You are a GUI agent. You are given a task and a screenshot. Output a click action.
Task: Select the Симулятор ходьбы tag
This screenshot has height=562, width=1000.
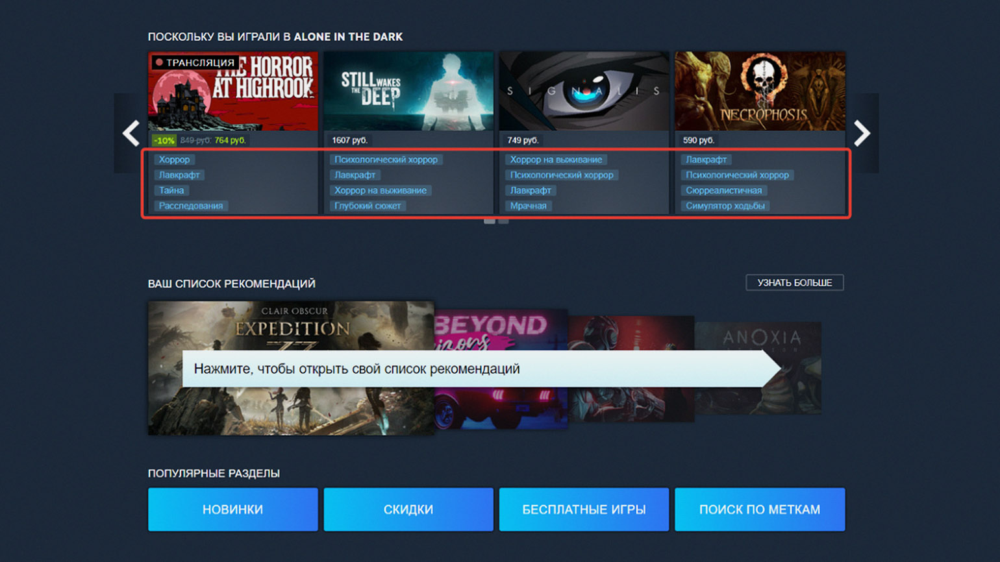(x=725, y=206)
